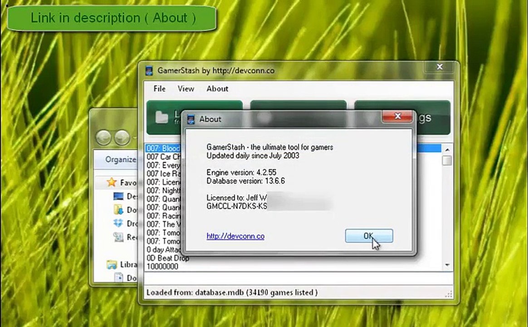Click the status bar 'Loaded from: database.mdb' text
Image resolution: width=528 pixels, height=327 pixels.
(x=232, y=292)
